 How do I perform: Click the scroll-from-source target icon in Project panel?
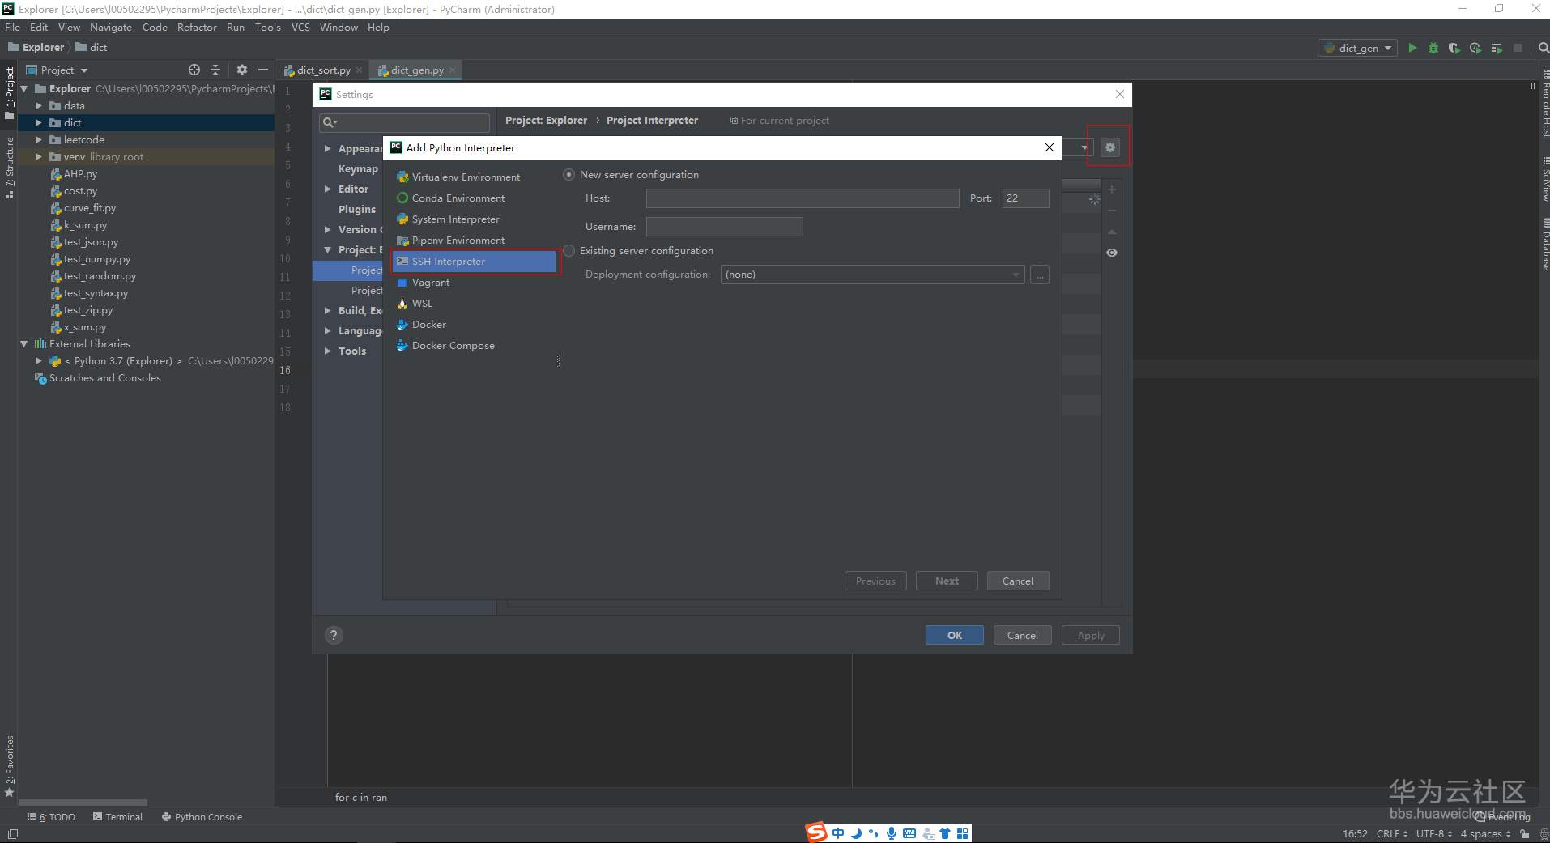click(x=194, y=70)
